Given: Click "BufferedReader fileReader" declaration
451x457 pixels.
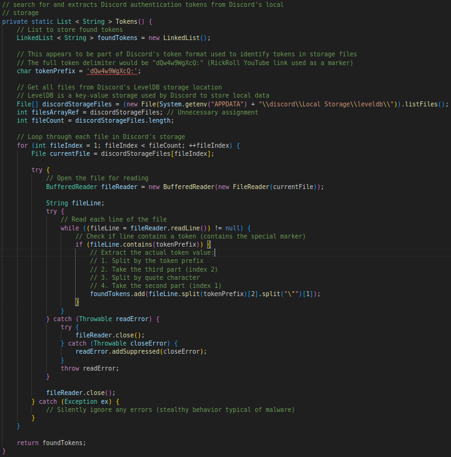Looking at the screenshot, I should (92, 187).
